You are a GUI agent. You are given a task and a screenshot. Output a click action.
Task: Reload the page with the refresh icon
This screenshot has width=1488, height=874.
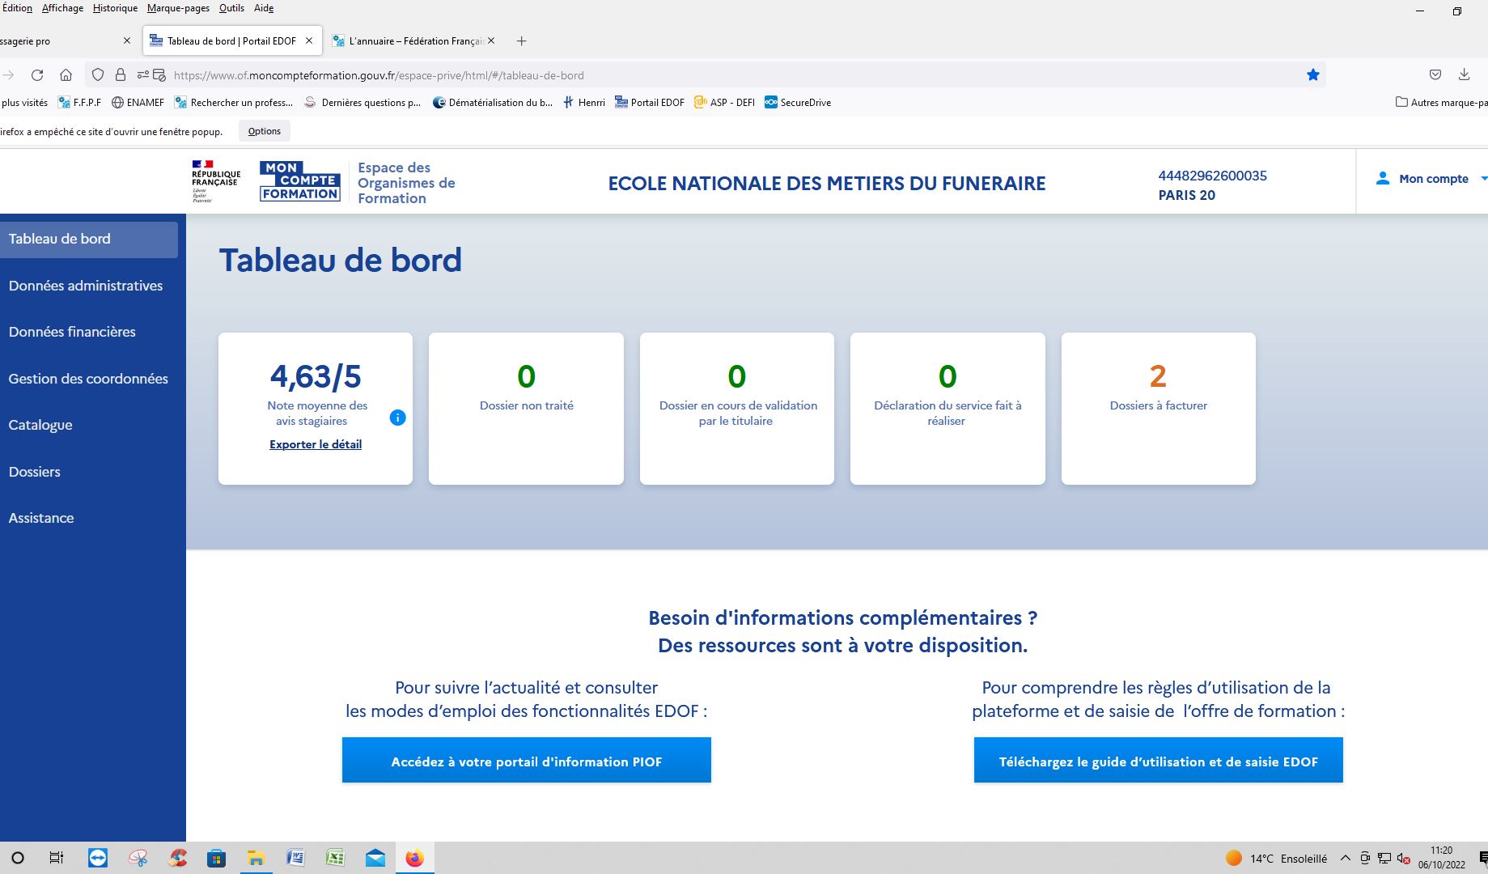point(37,75)
